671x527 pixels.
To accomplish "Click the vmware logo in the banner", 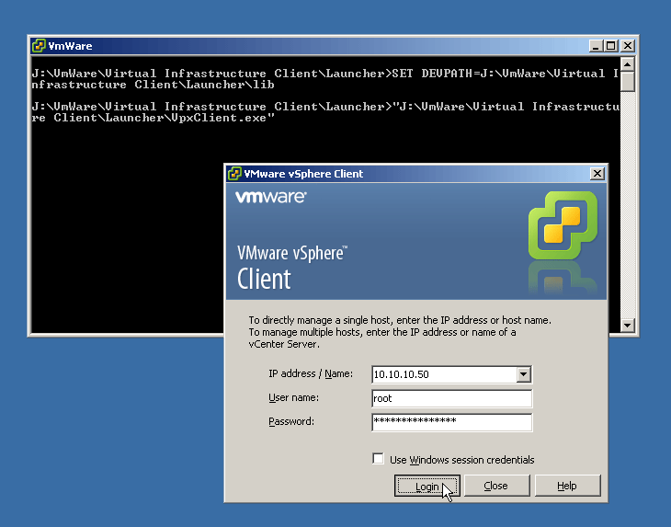I will click(x=271, y=197).
